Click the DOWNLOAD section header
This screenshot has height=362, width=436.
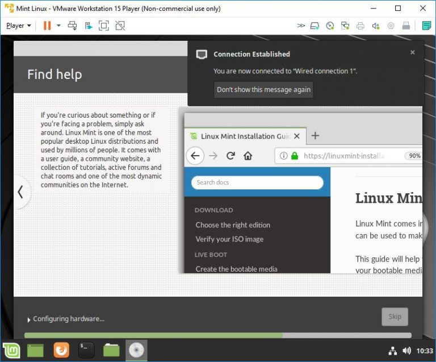[x=214, y=210]
